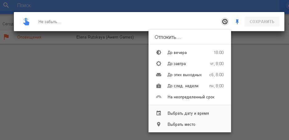Viewport: 289px width, 140px height.
Task: Click the До вечера half-sun icon
Action: pyautogui.click(x=159, y=52)
